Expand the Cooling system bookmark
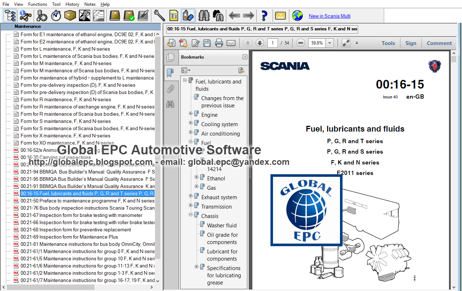This screenshot has width=462, height=291. coord(191,123)
